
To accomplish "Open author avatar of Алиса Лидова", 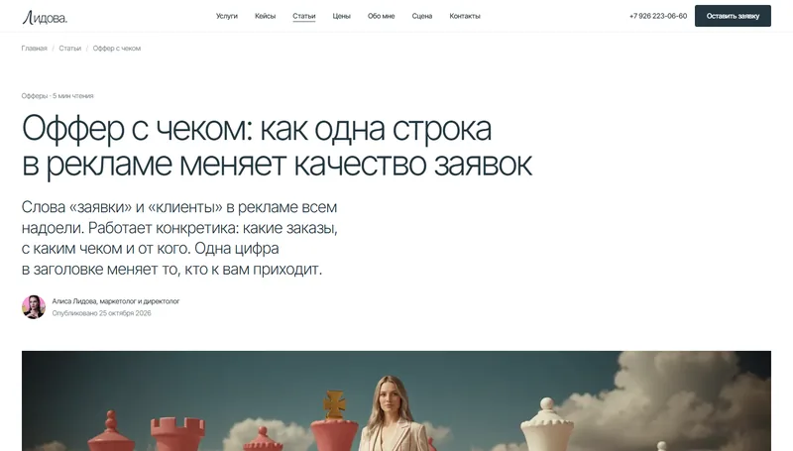I will 34,307.
